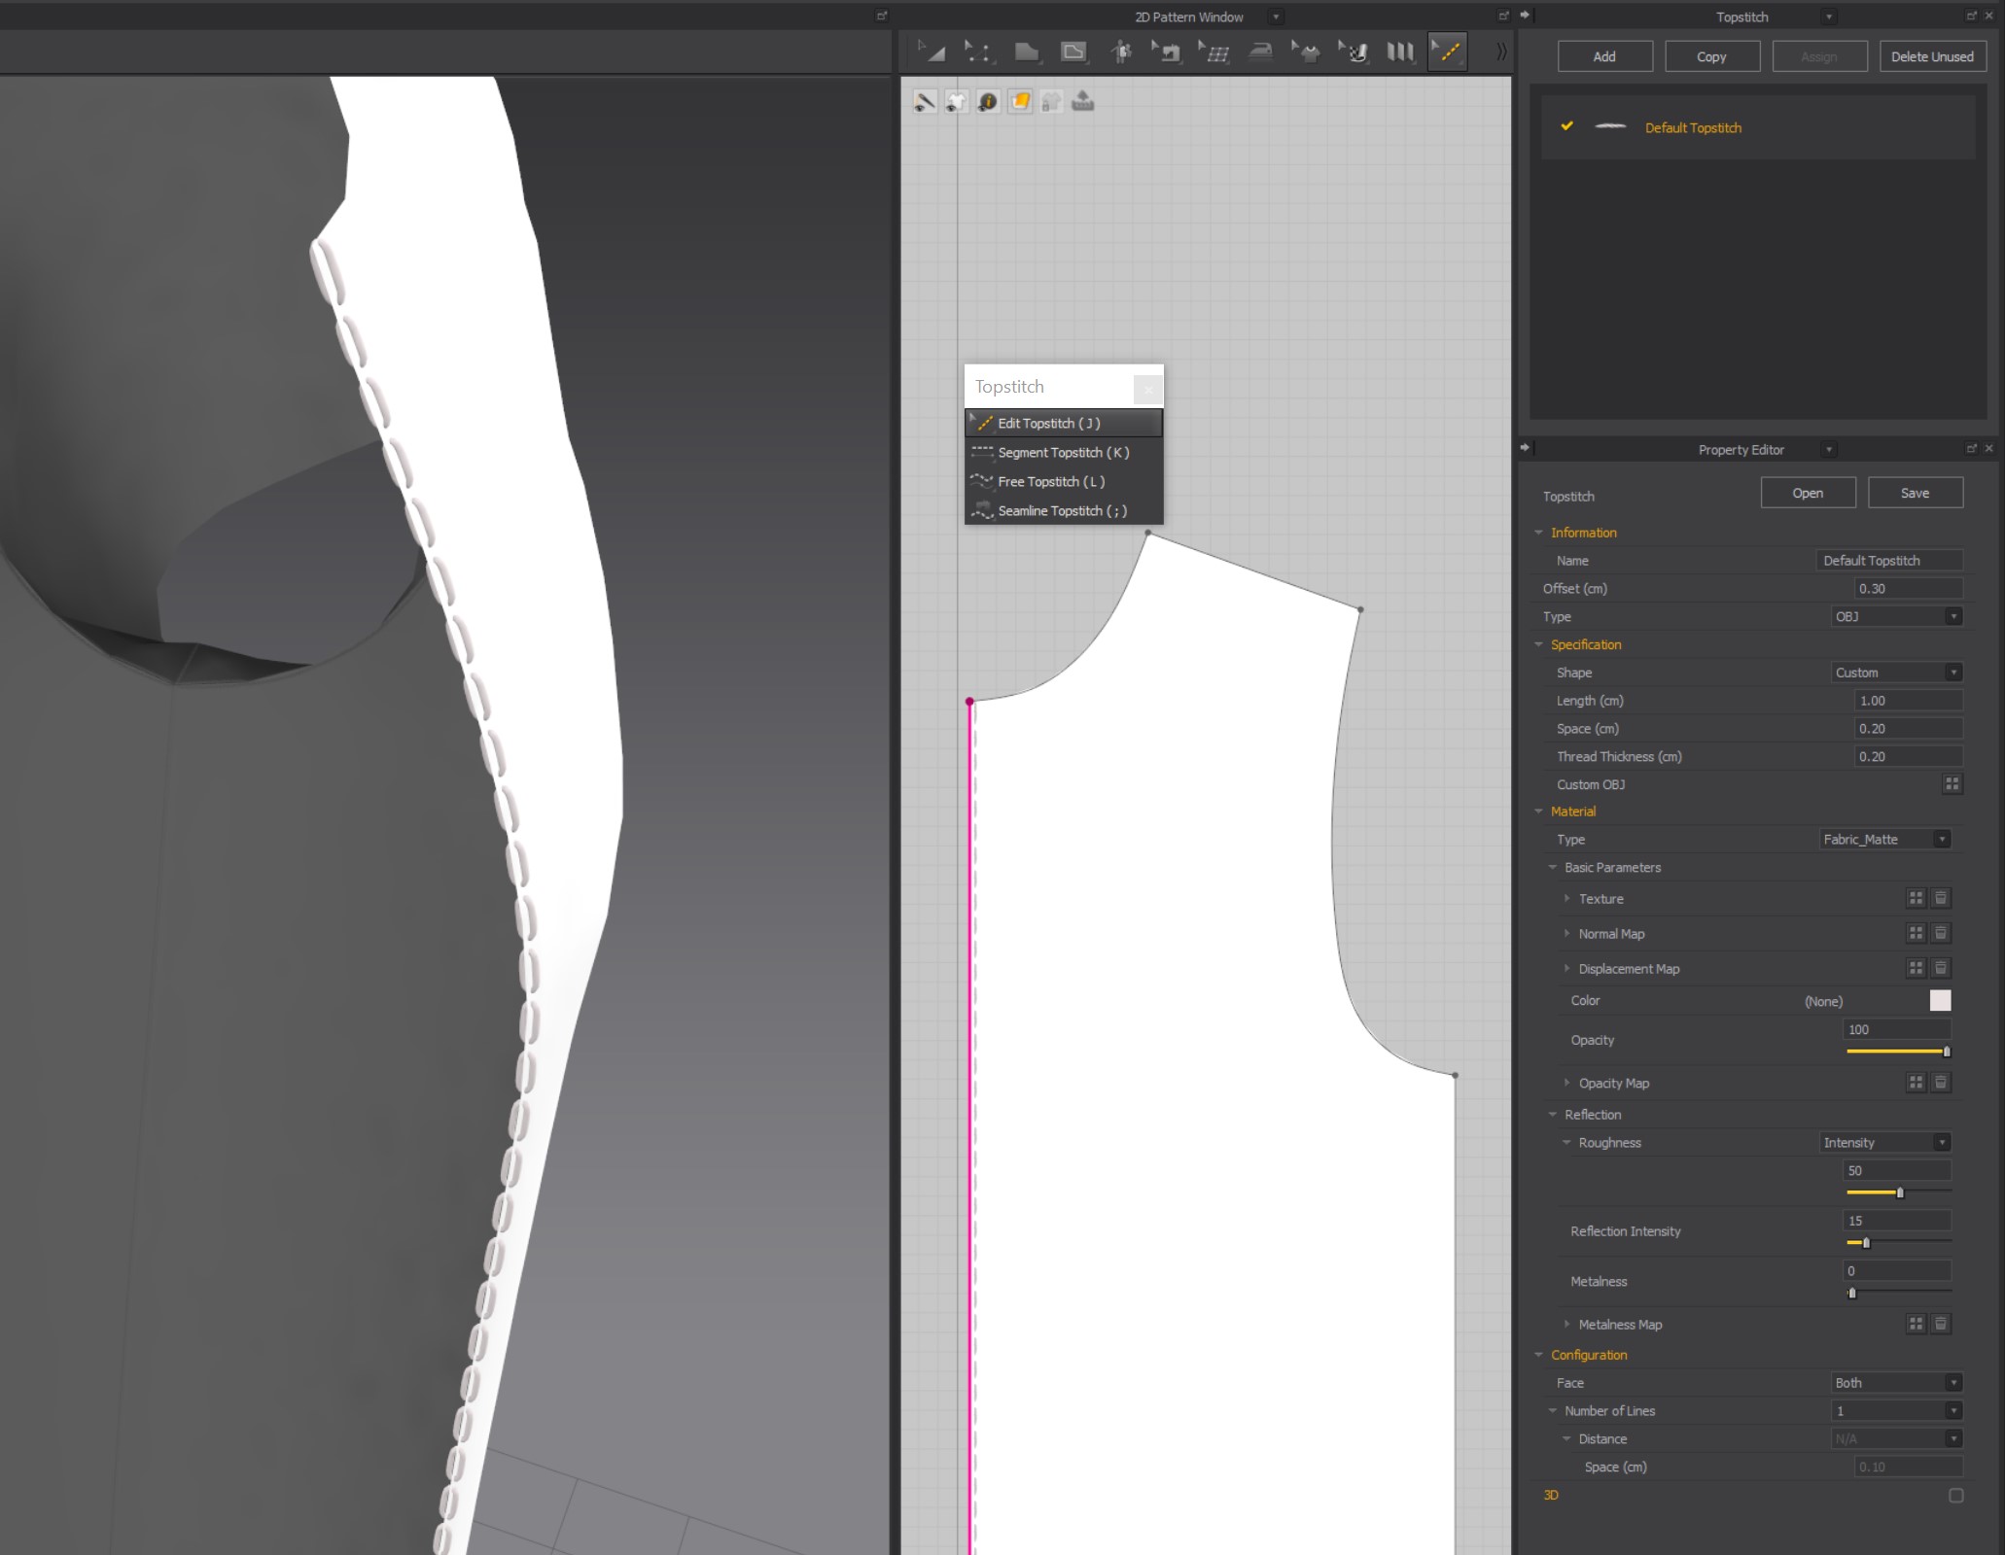Click the Add topstitch button
Image resolution: width=2005 pixels, height=1555 pixels.
click(1604, 56)
